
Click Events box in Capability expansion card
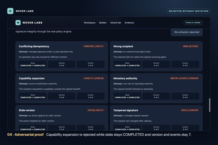click(91, 96)
